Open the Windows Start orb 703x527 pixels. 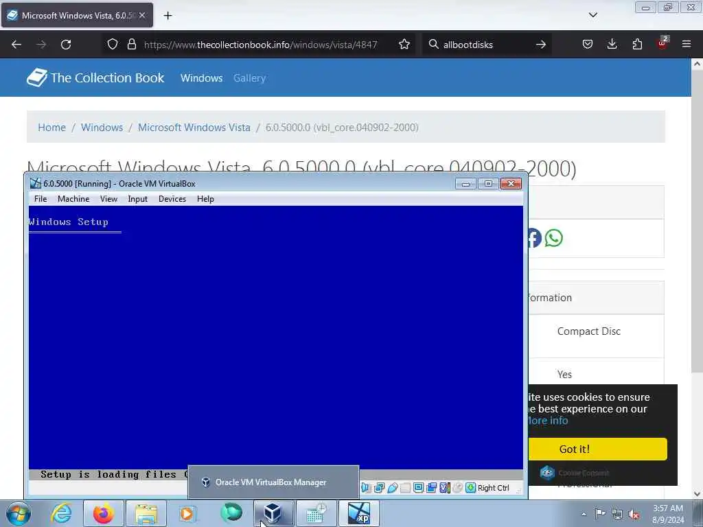[x=19, y=513]
